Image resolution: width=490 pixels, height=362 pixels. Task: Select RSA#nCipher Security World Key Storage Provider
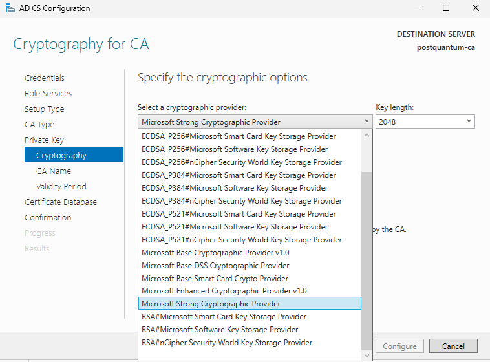click(x=250, y=343)
